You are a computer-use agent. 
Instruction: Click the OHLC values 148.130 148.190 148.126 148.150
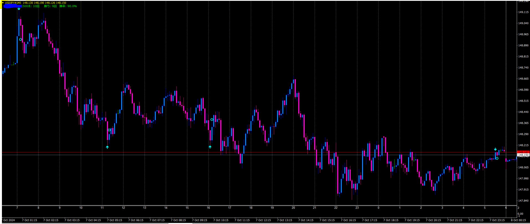45,3
